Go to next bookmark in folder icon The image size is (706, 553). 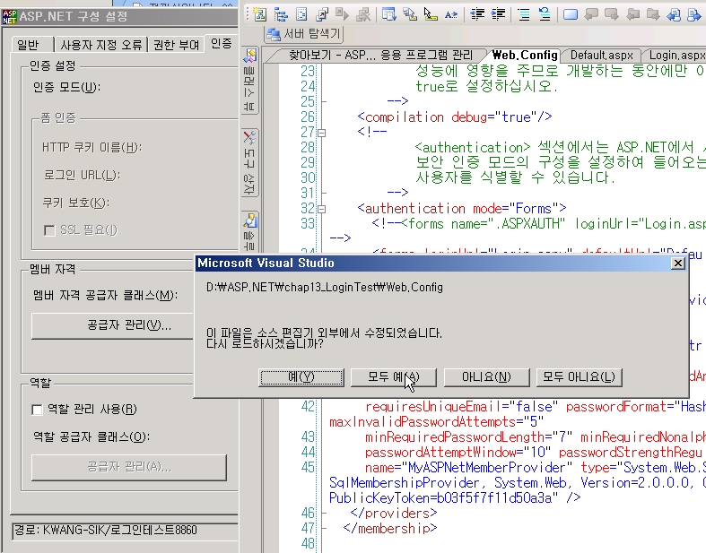coord(653,14)
